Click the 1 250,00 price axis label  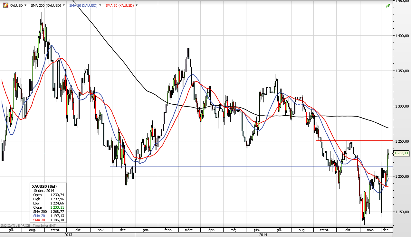pyautogui.click(x=402, y=141)
